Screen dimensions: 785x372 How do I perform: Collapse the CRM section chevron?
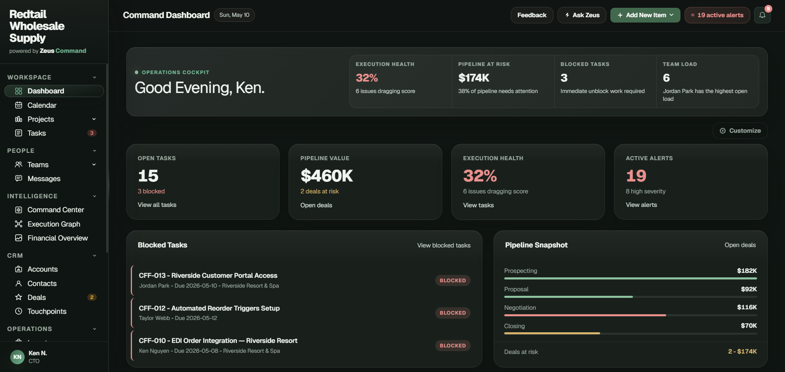click(95, 256)
